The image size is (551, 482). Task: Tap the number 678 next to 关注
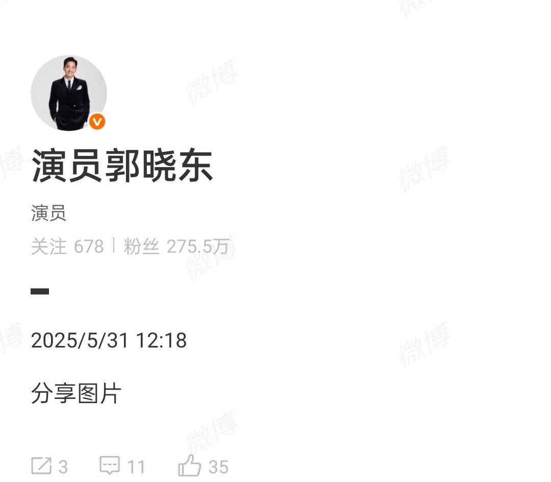pyautogui.click(x=89, y=247)
